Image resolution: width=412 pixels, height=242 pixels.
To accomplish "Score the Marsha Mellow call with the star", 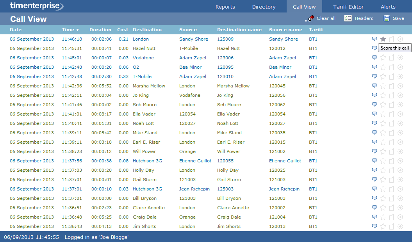I will [383, 86].
